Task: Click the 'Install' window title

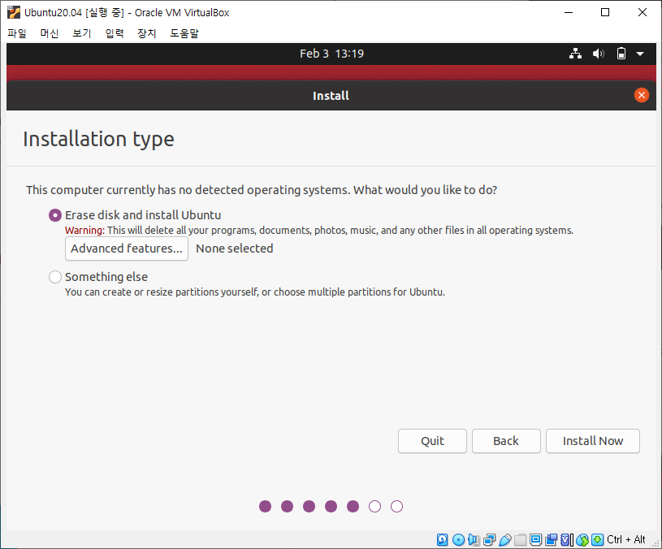Action: point(331,96)
